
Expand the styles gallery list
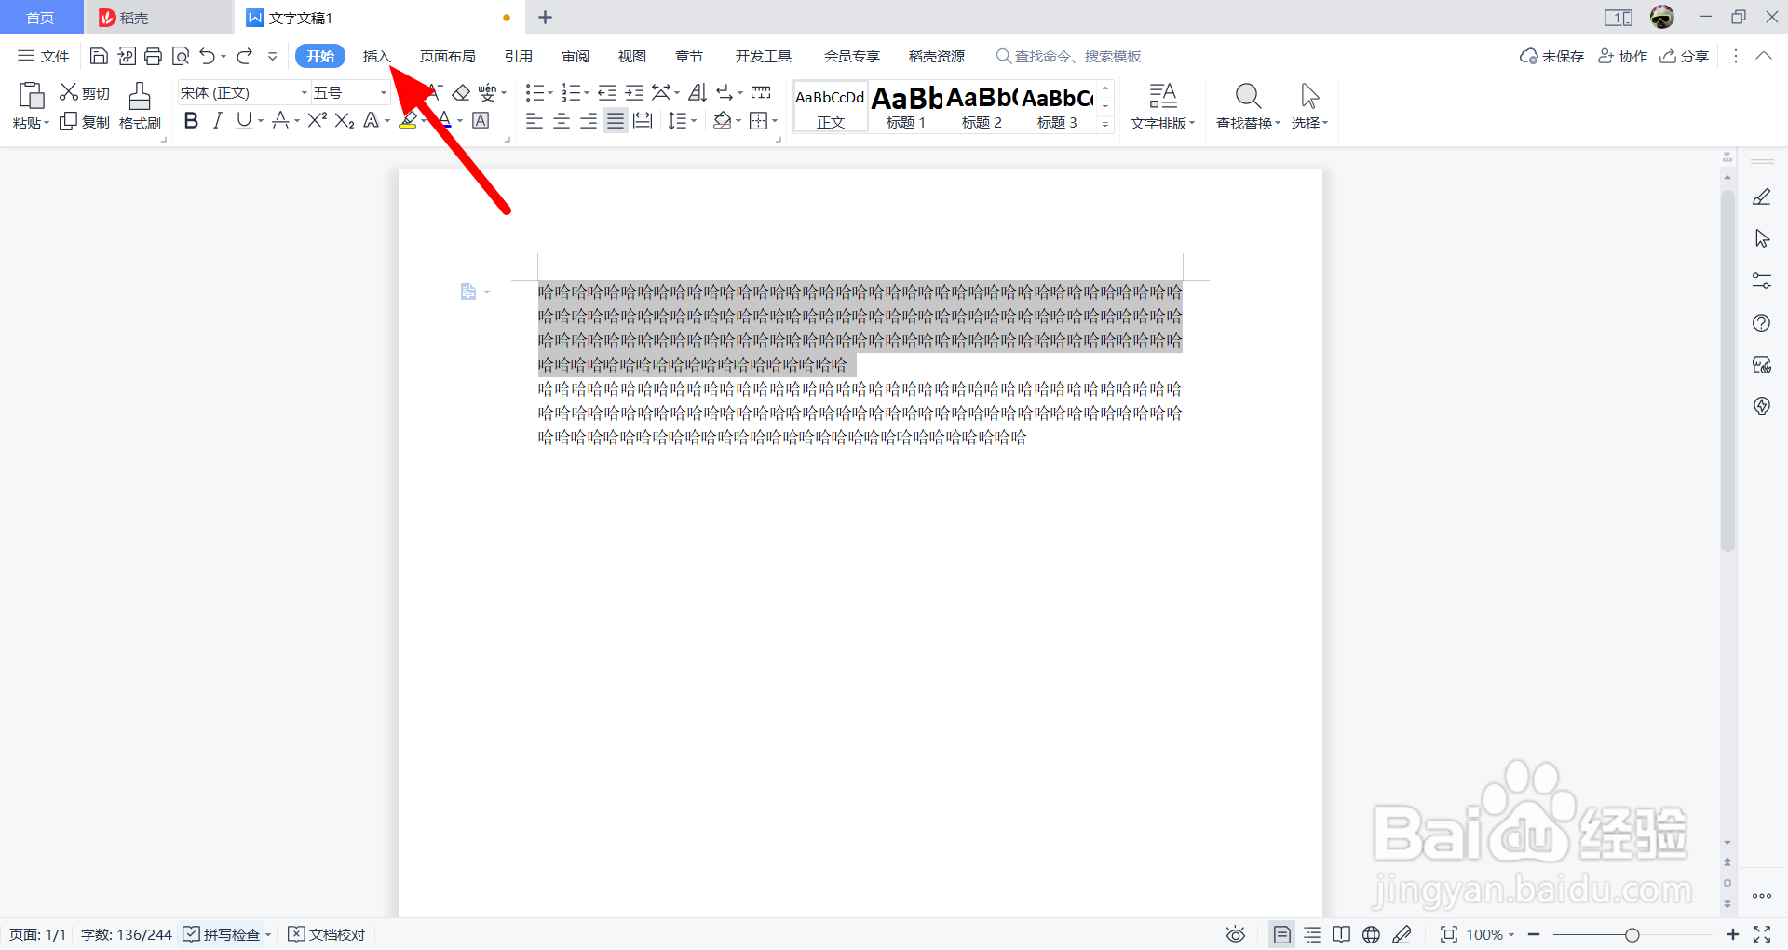pyautogui.click(x=1105, y=124)
